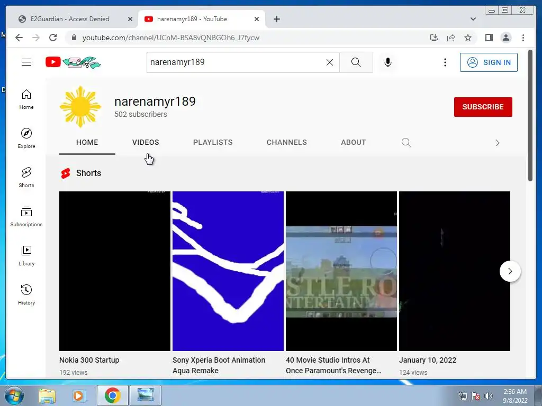Close the E2Guardian tab

(130, 19)
